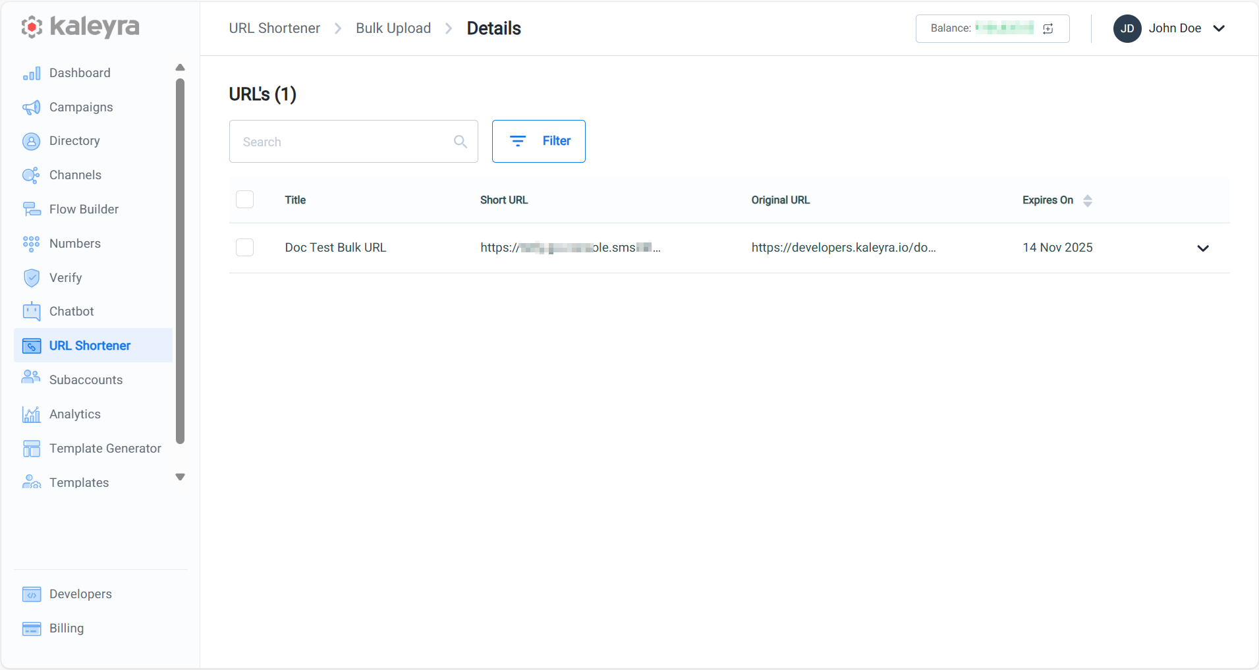Click the Doc Test Bulk URL title
Viewport: 1259px width, 670px height.
335,248
